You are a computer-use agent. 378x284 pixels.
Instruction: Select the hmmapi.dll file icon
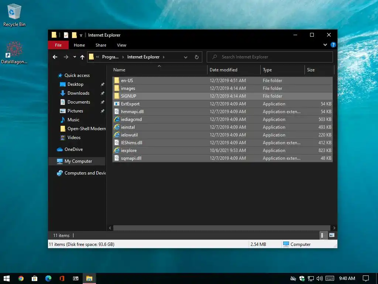(117, 112)
